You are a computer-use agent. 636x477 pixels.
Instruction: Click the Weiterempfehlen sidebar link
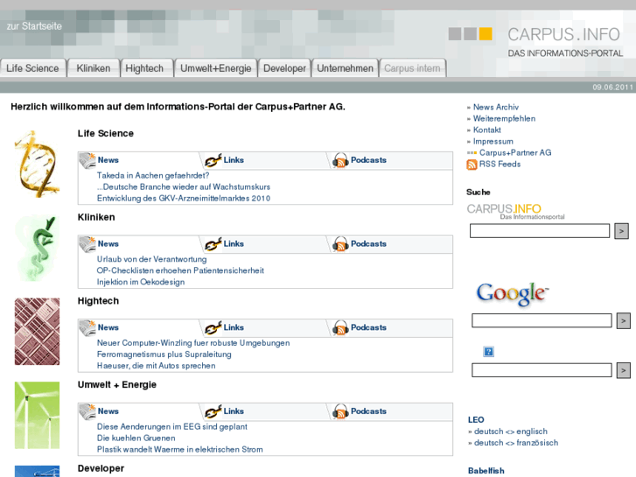504,118
